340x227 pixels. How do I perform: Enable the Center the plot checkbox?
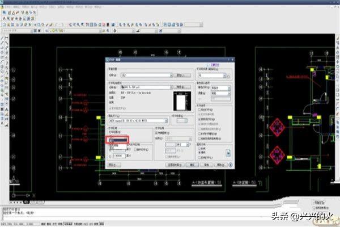[135, 149]
